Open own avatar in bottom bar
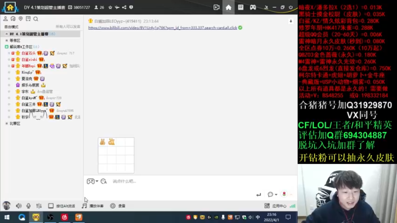 click(x=6, y=206)
